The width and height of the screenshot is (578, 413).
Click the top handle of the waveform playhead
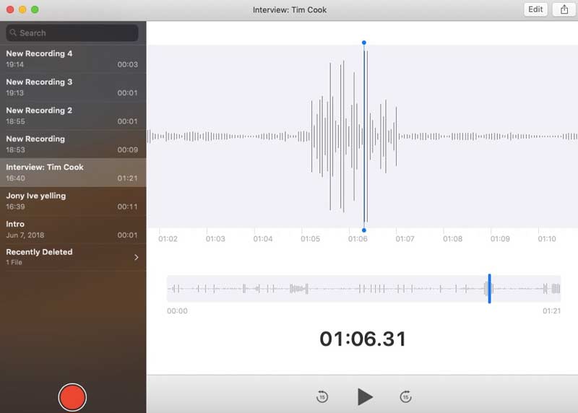364,43
